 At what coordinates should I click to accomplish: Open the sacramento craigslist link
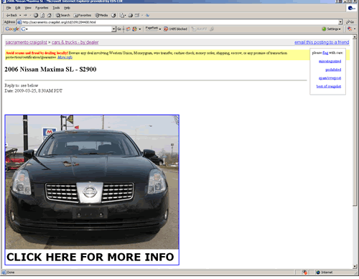coord(27,42)
